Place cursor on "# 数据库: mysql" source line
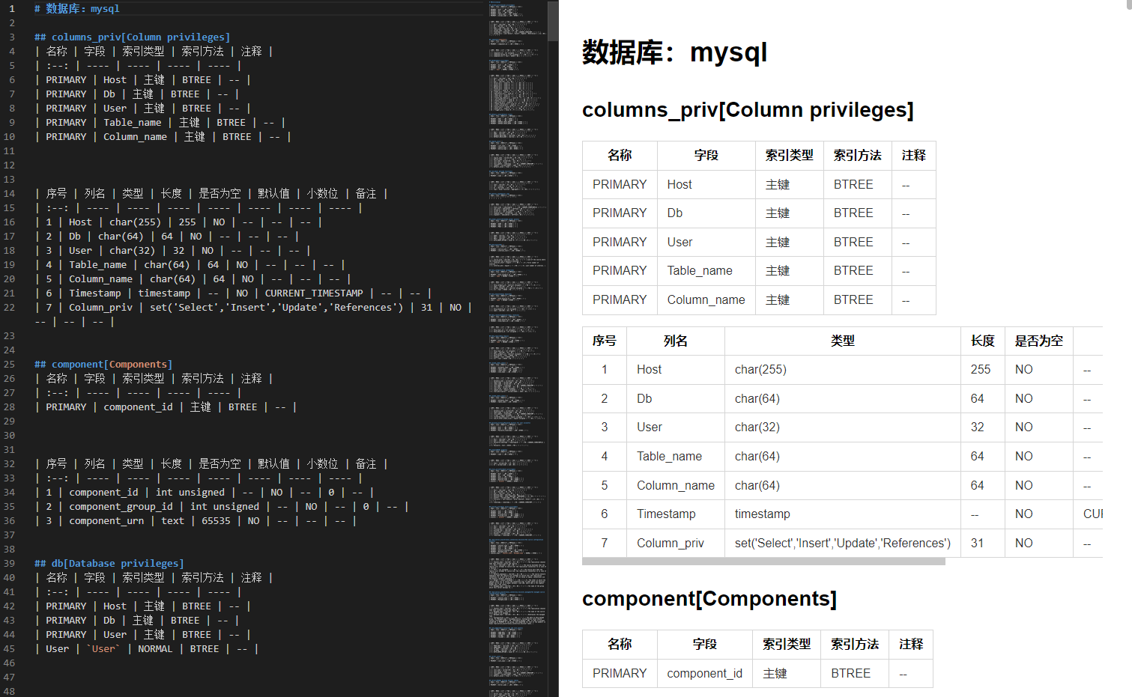This screenshot has height=697, width=1132. 75,9
